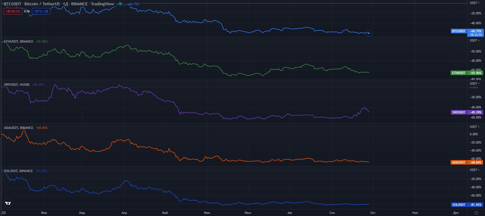Click the Апр label on time axis

(x=124, y=213)
